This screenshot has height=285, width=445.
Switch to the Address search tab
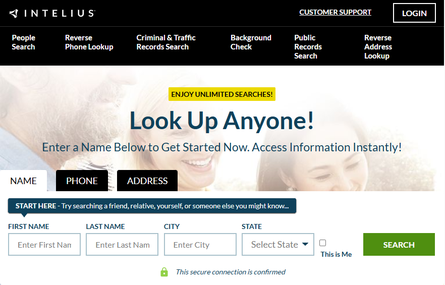[147, 181]
